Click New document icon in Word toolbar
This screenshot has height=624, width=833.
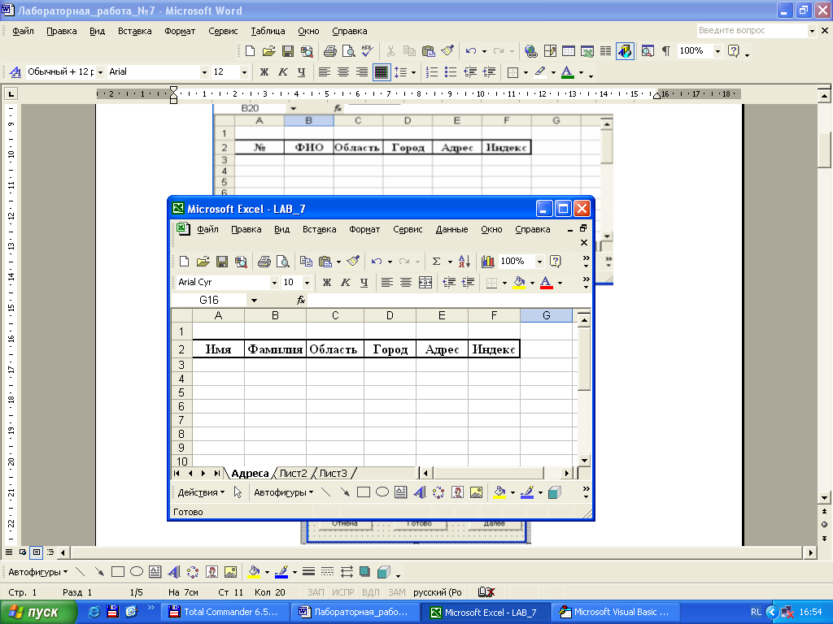[250, 51]
